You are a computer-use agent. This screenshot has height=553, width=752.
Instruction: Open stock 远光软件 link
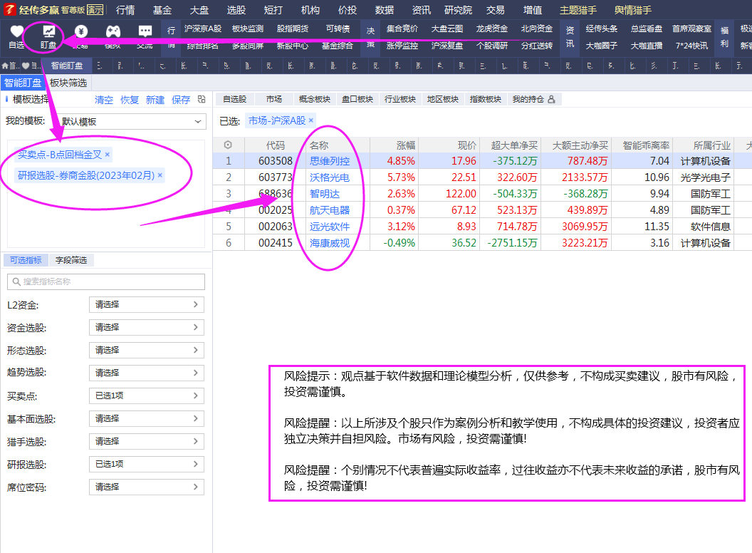click(330, 227)
